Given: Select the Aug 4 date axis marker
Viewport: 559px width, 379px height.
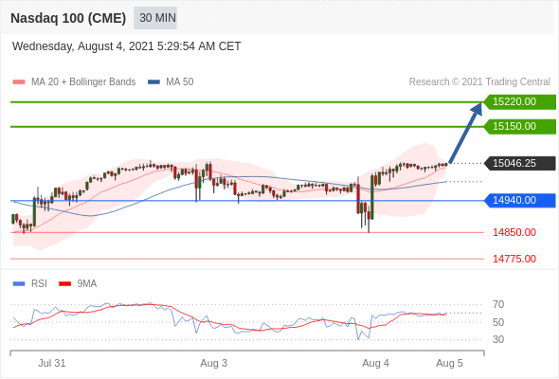Looking at the screenshot, I should coord(375,363).
